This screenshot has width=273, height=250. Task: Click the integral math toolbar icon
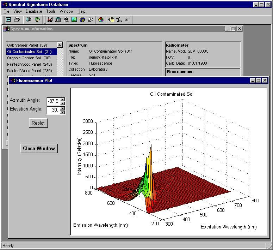click(x=119, y=20)
